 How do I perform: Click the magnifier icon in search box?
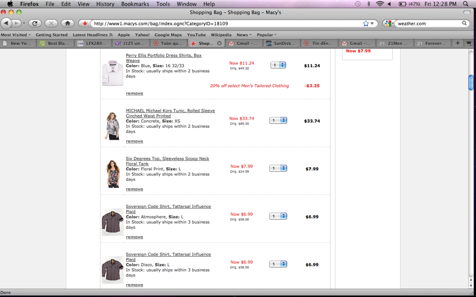[464, 23]
